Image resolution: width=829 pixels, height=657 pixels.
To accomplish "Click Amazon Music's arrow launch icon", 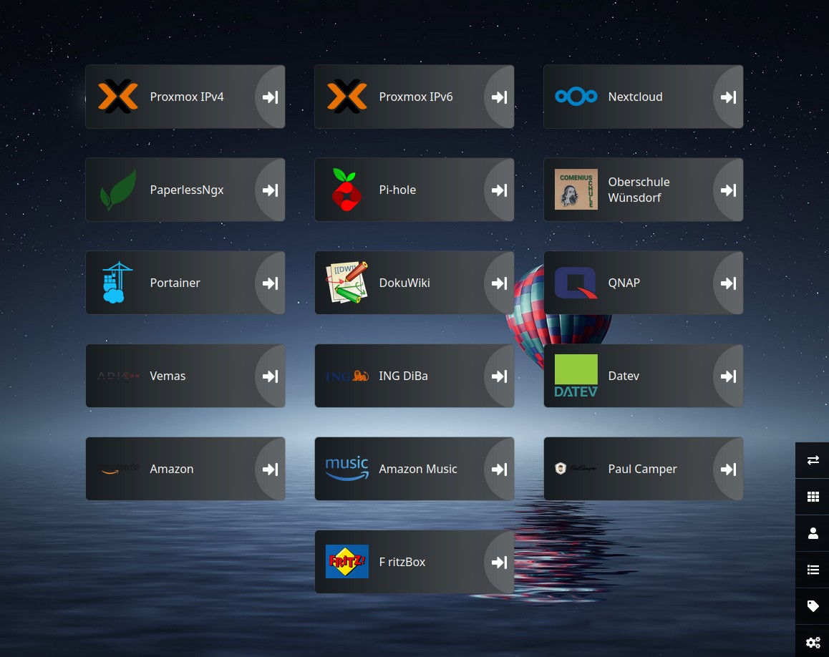I will 499,469.
